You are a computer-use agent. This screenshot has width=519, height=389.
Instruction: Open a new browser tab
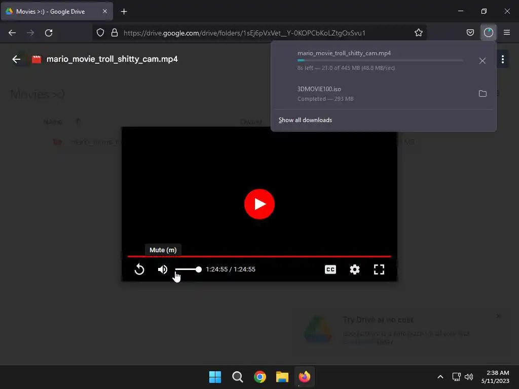click(x=124, y=12)
